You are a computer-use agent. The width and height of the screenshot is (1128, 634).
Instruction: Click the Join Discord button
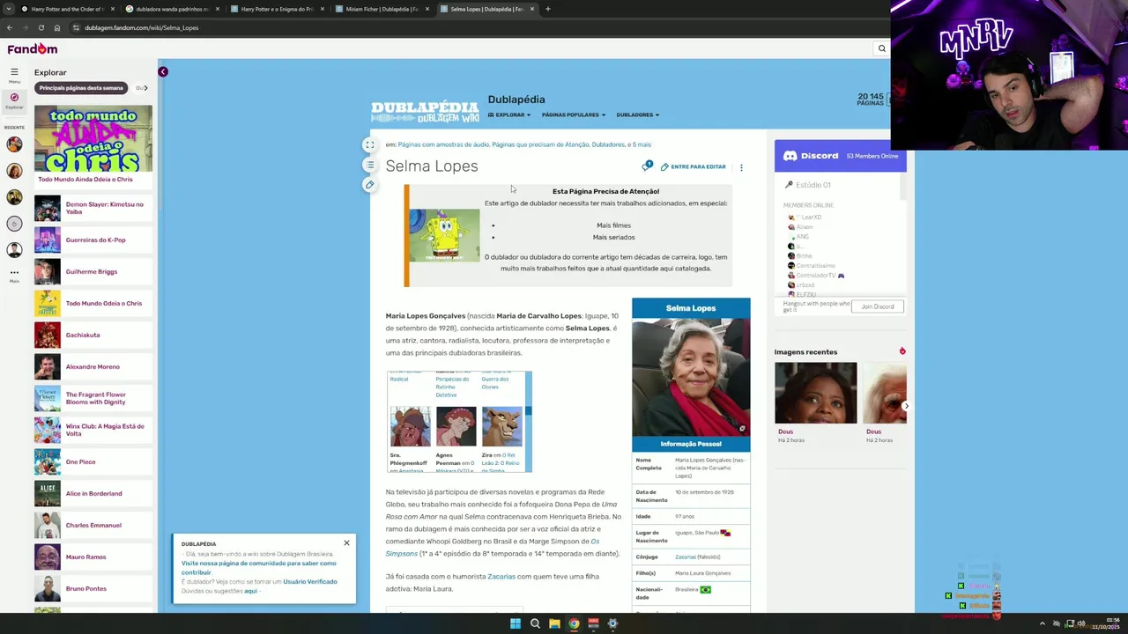[x=877, y=306]
